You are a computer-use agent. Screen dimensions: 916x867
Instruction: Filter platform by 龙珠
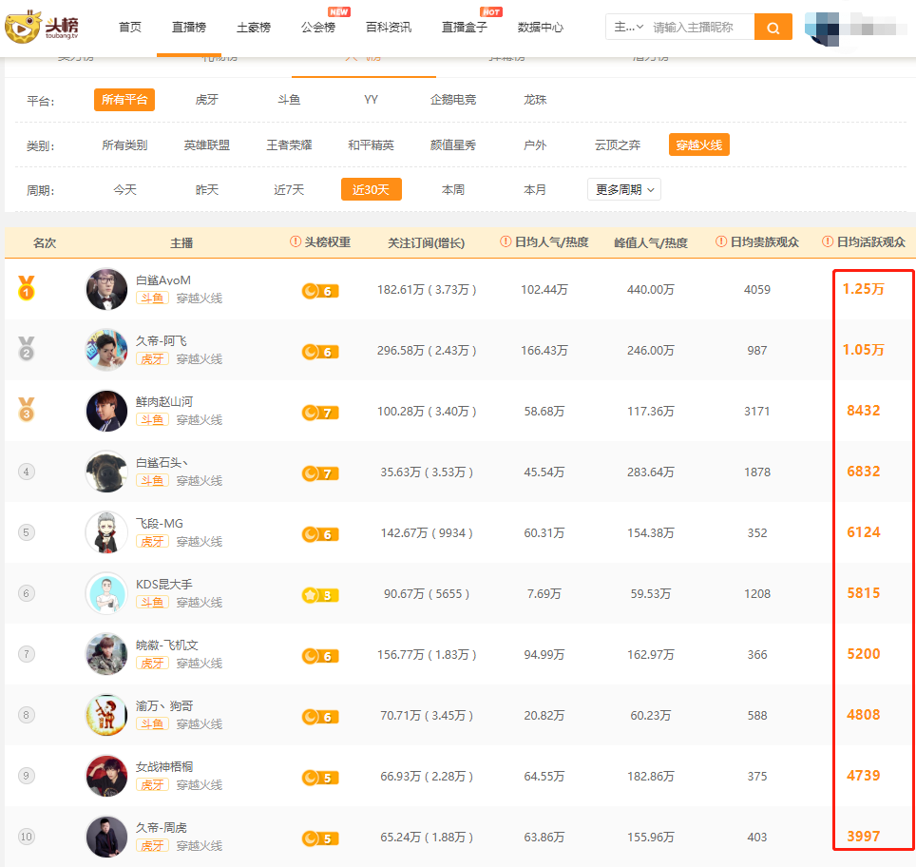click(x=535, y=100)
